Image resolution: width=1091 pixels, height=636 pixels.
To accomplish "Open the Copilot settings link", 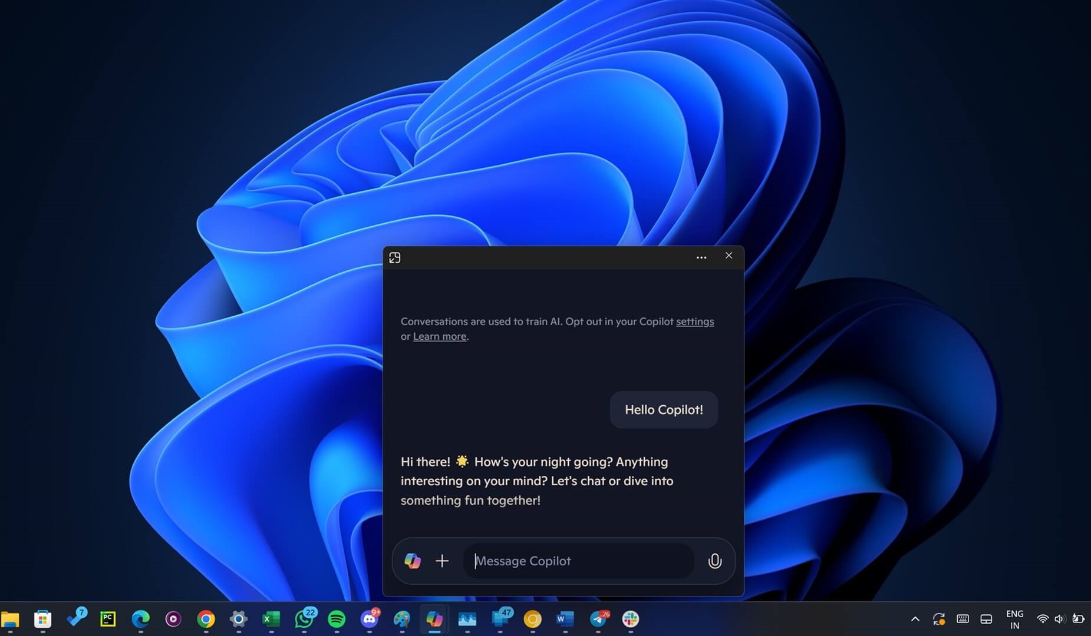I will coord(694,322).
